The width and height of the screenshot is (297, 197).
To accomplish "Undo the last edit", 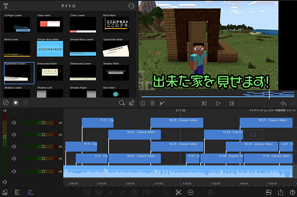I will 283,103.
